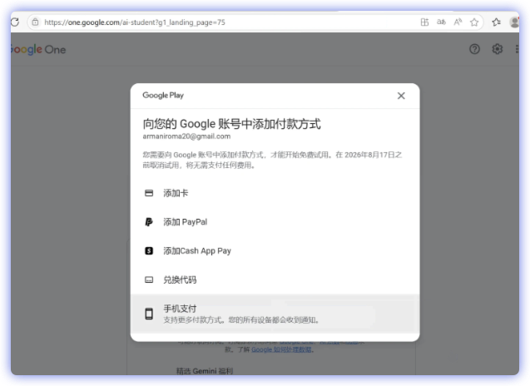Bookmark this page with star icon
Screen dimensions: 530x386
point(473,22)
